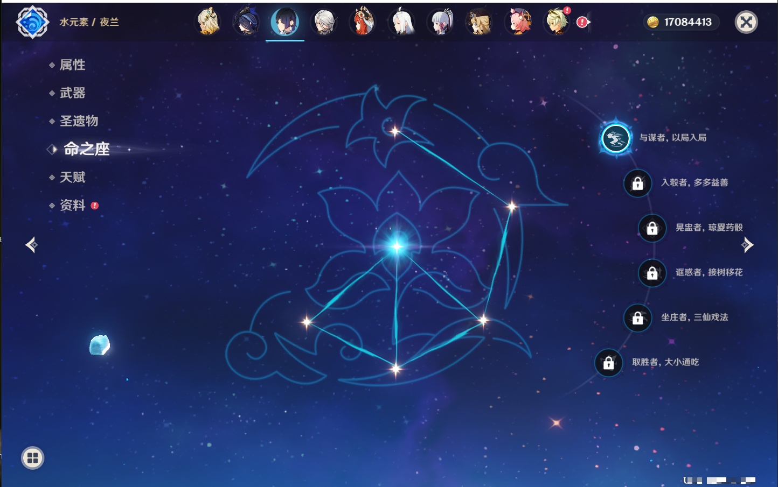Switch to the dark-blue hat character portrait
Screen dimensions: 778x487
click(x=246, y=22)
